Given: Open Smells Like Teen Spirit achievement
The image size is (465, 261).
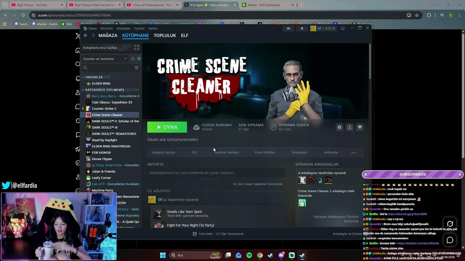Looking at the screenshot, I should (x=184, y=212).
